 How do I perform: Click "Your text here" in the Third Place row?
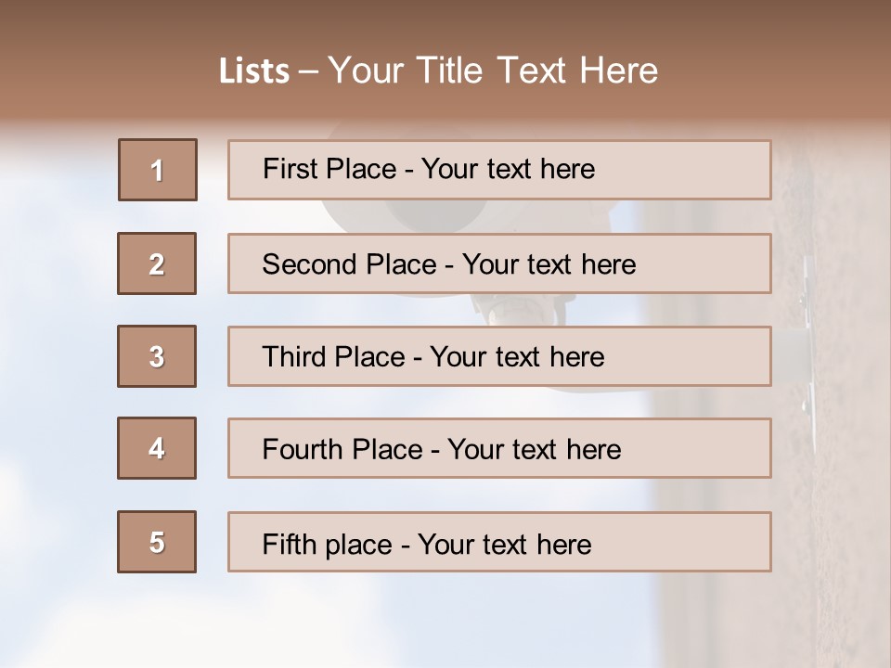[517, 357]
